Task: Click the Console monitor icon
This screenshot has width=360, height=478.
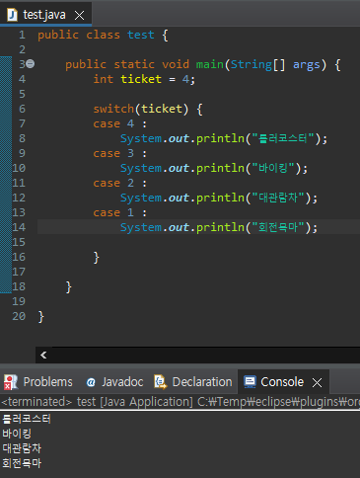Action: coord(250,382)
